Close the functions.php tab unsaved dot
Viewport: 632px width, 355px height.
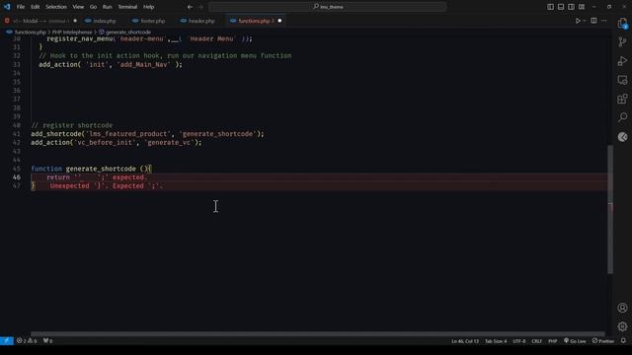click(x=279, y=21)
